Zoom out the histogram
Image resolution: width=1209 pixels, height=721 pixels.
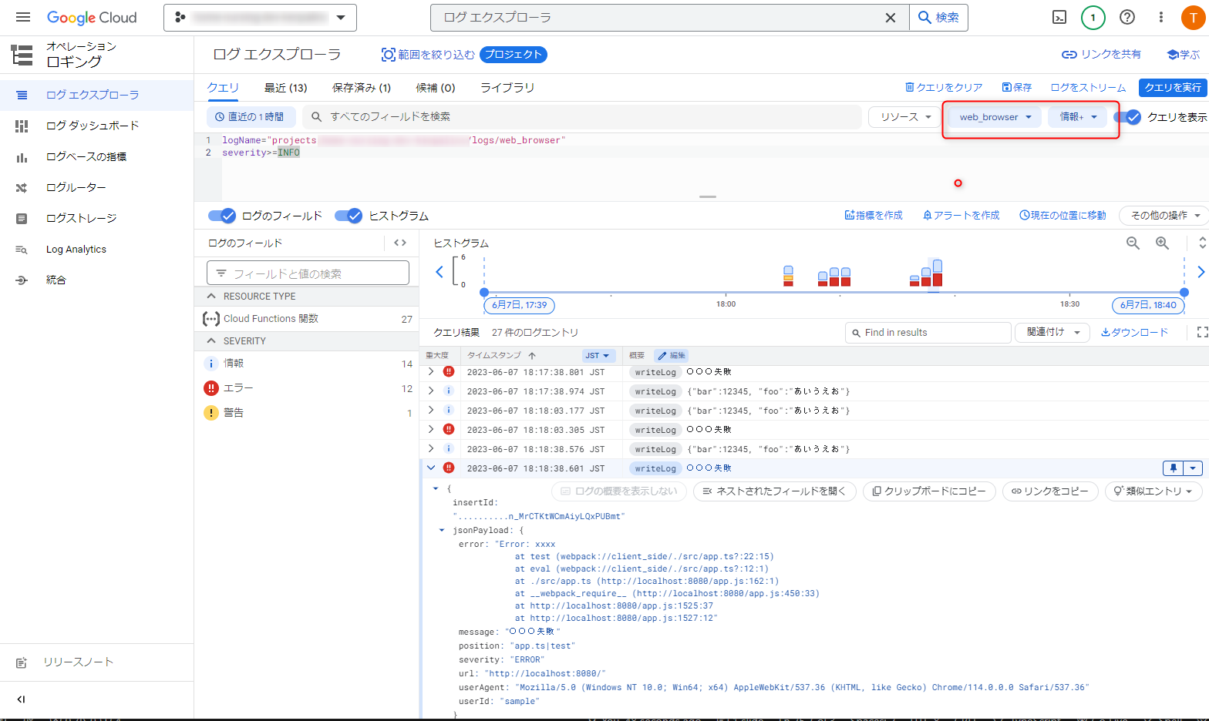[1133, 243]
